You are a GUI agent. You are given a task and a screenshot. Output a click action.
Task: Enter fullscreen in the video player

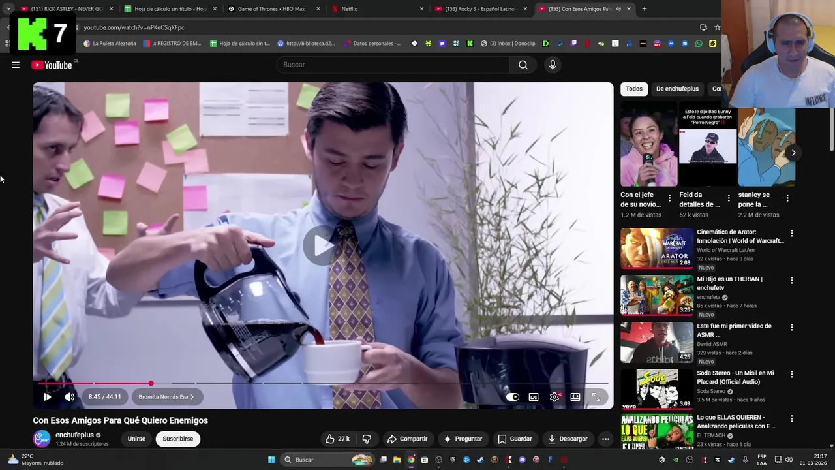click(x=596, y=397)
